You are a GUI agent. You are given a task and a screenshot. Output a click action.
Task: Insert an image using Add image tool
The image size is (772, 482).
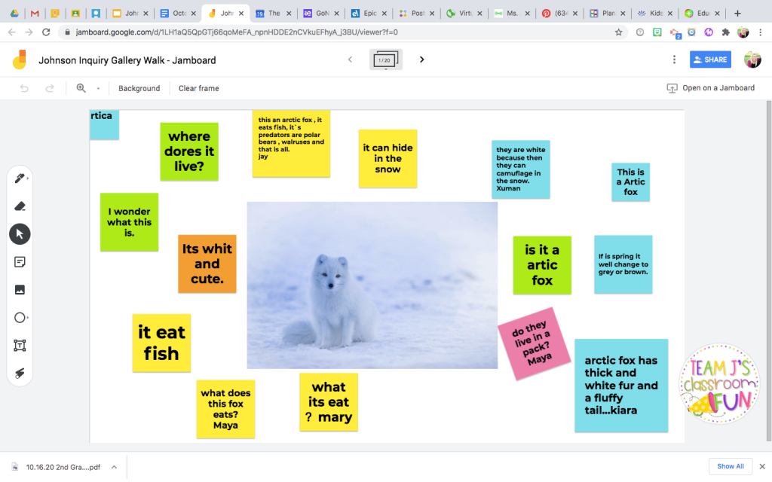click(x=20, y=290)
